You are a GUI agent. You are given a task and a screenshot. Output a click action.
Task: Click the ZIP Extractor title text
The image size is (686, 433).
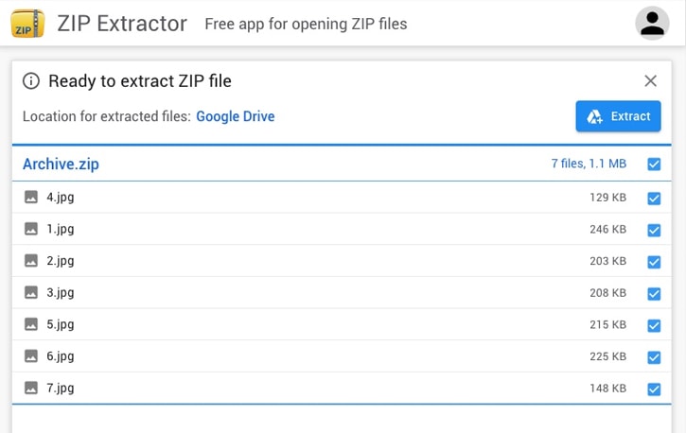(x=122, y=24)
